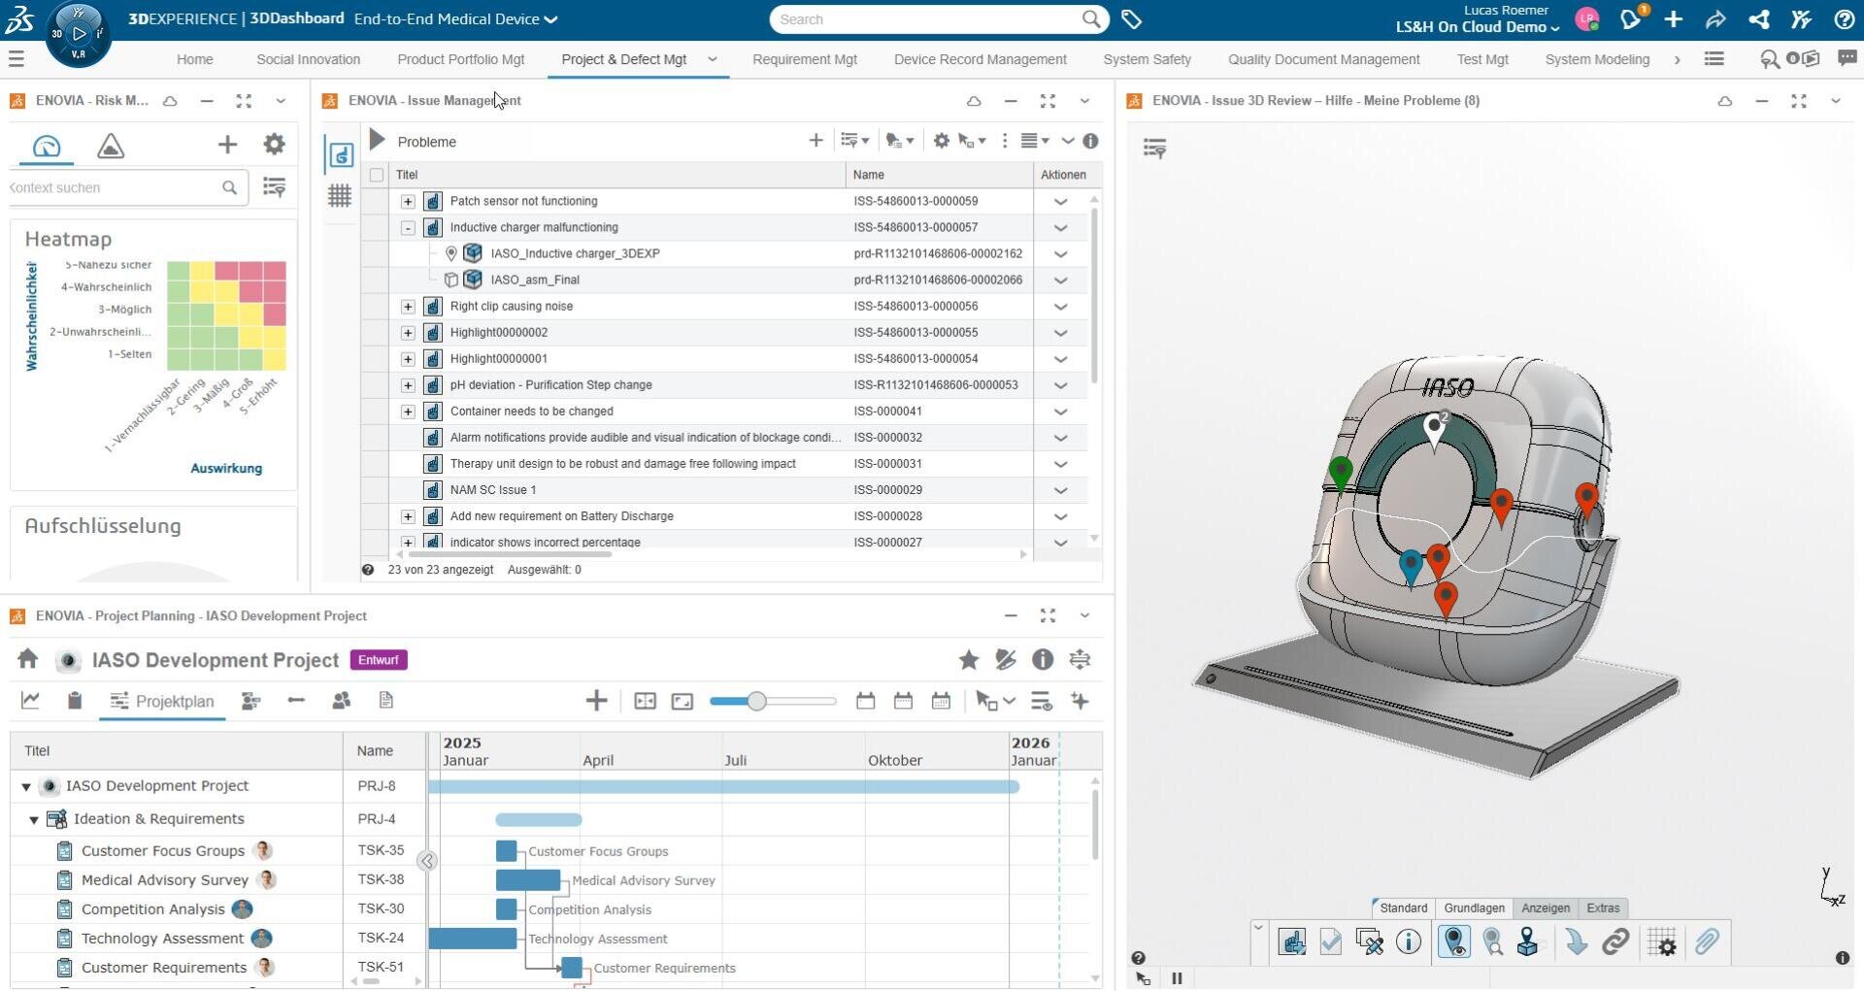This screenshot has height=991, width=1864.
Task: Add new task with plus in Project Planning
Action: pyautogui.click(x=597, y=701)
